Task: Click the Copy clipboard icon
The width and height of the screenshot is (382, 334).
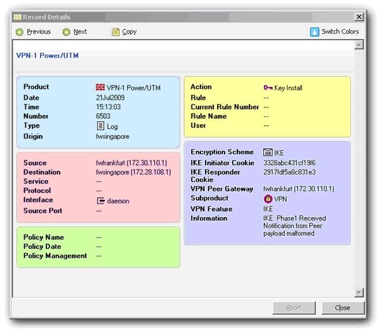Action: pos(115,32)
